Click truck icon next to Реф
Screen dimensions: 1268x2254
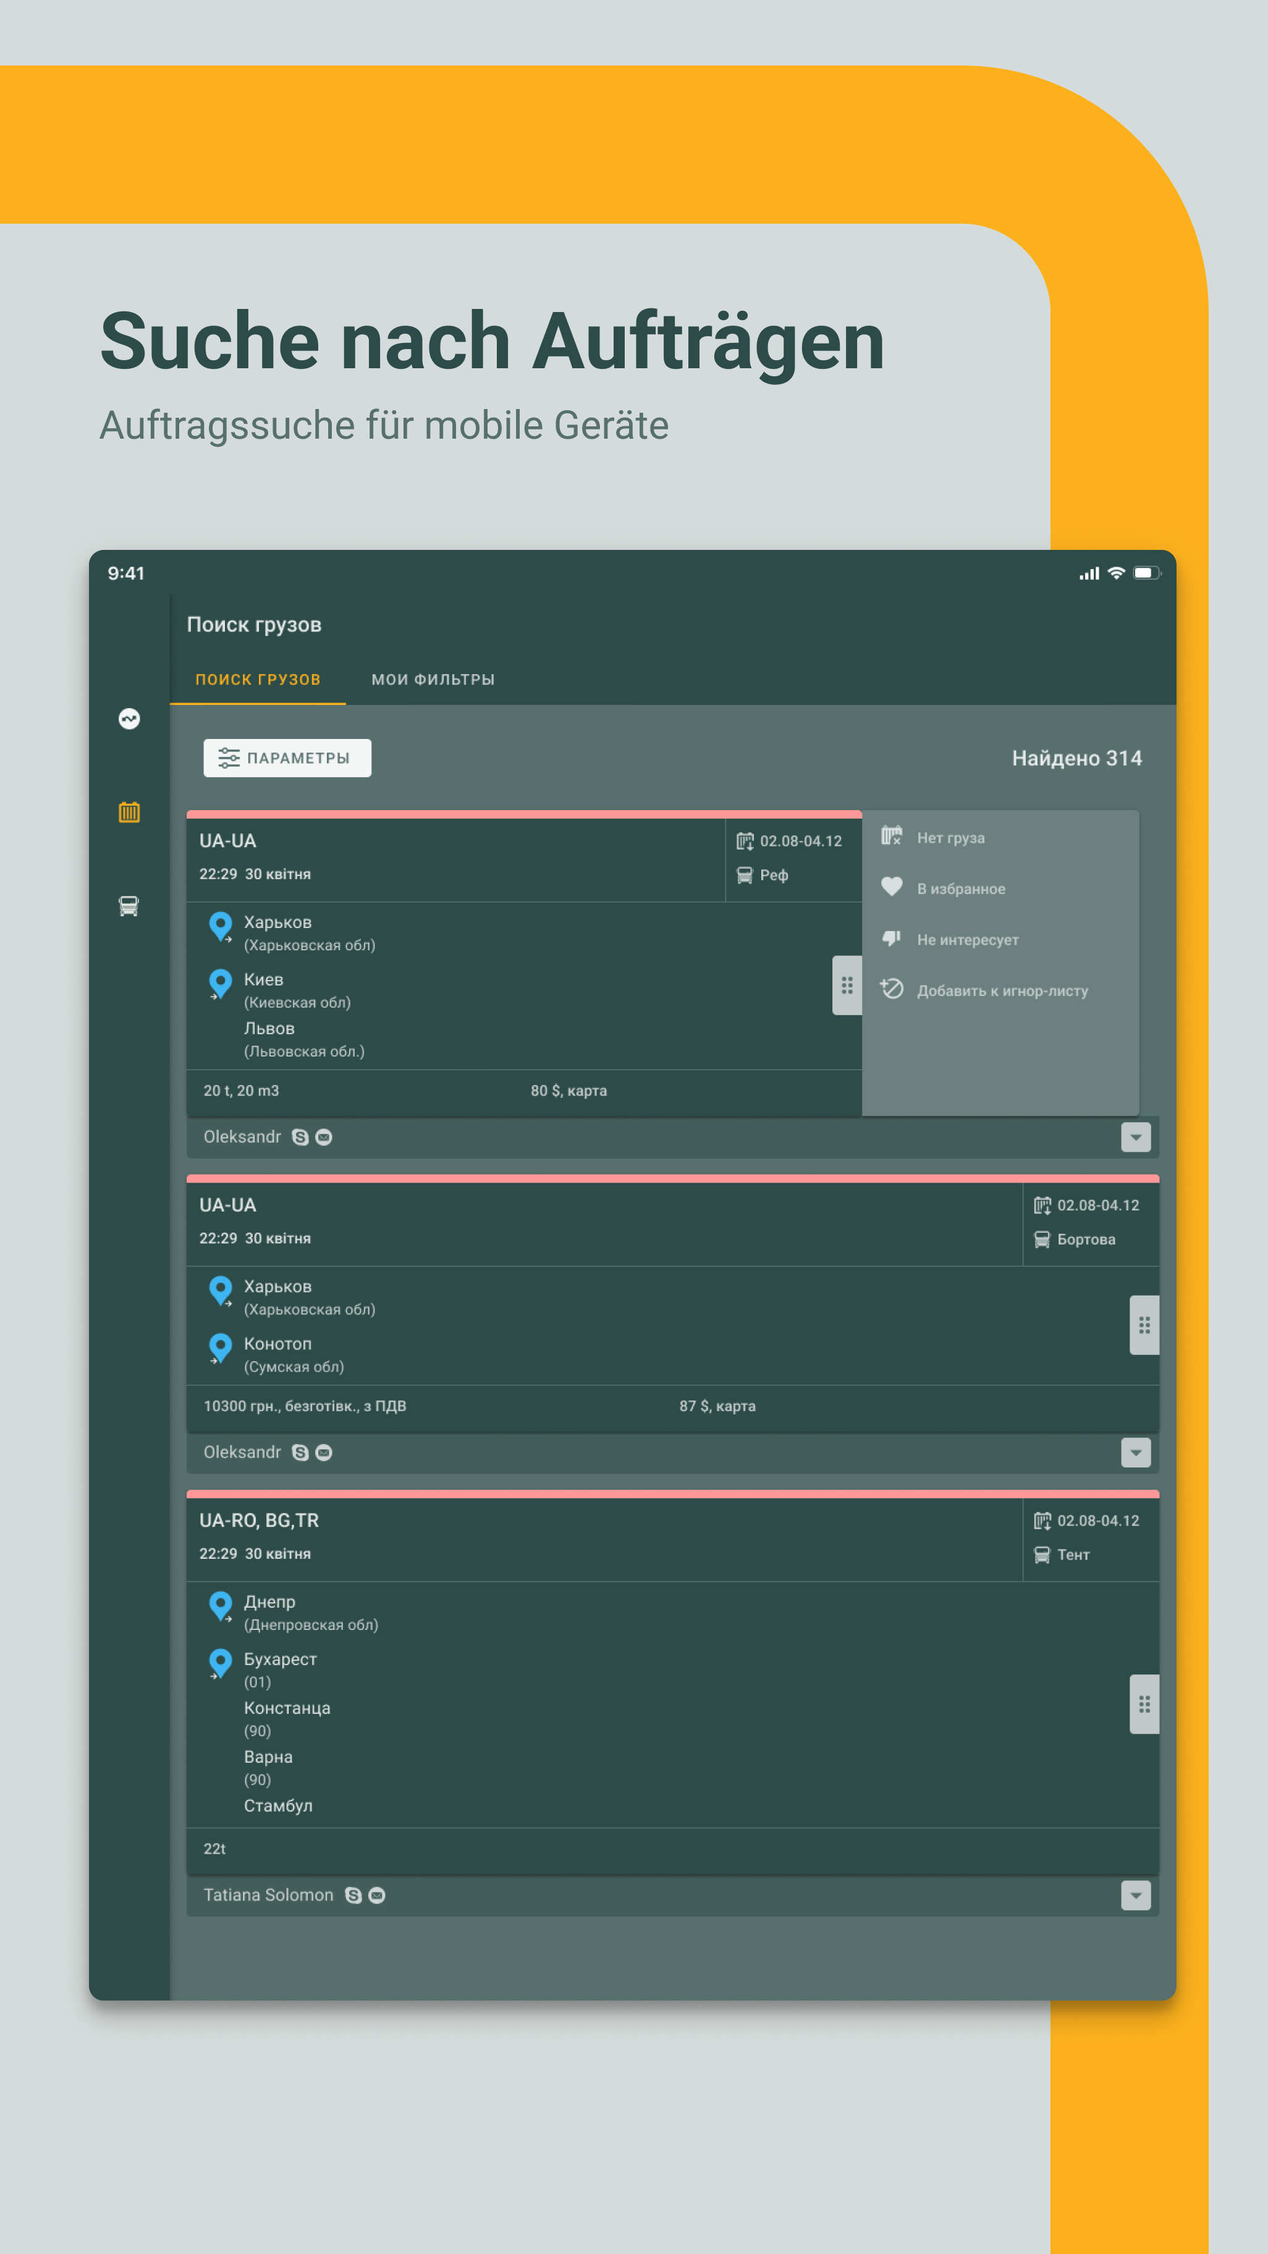[745, 875]
